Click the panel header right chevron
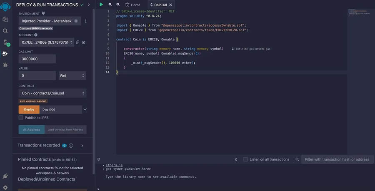Screen dimensions: 375x191 [x=89, y=5]
